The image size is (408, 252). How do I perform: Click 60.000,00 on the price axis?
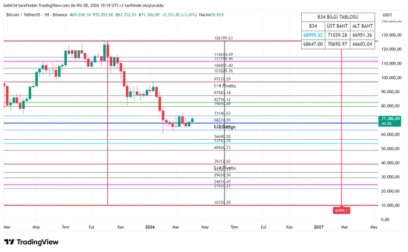(391, 134)
